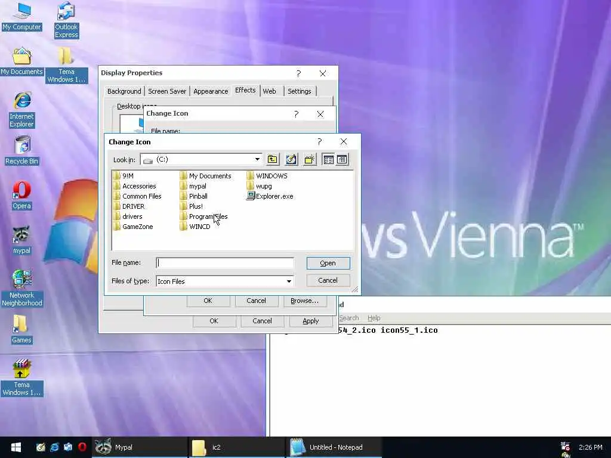Viewport: 611px width, 458px height.
Task: Select the Pinball folder
Action: coord(194,196)
